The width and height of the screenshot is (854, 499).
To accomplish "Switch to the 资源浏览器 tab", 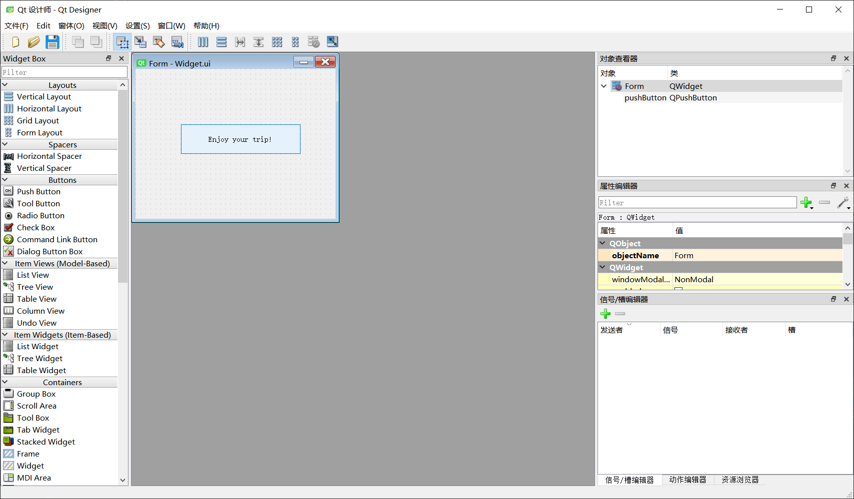I will coord(740,480).
